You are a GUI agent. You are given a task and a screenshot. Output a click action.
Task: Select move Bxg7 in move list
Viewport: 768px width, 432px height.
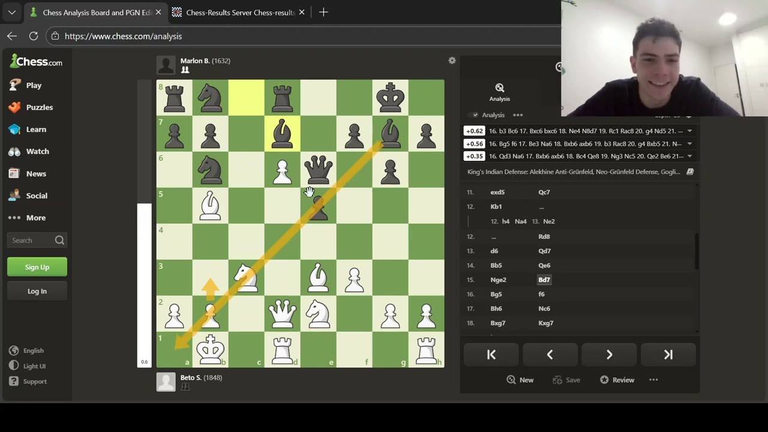click(498, 323)
